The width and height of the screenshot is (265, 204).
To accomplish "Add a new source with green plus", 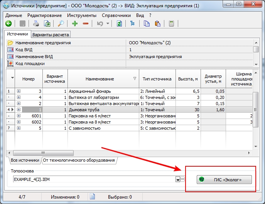I will tap(75, 23).
